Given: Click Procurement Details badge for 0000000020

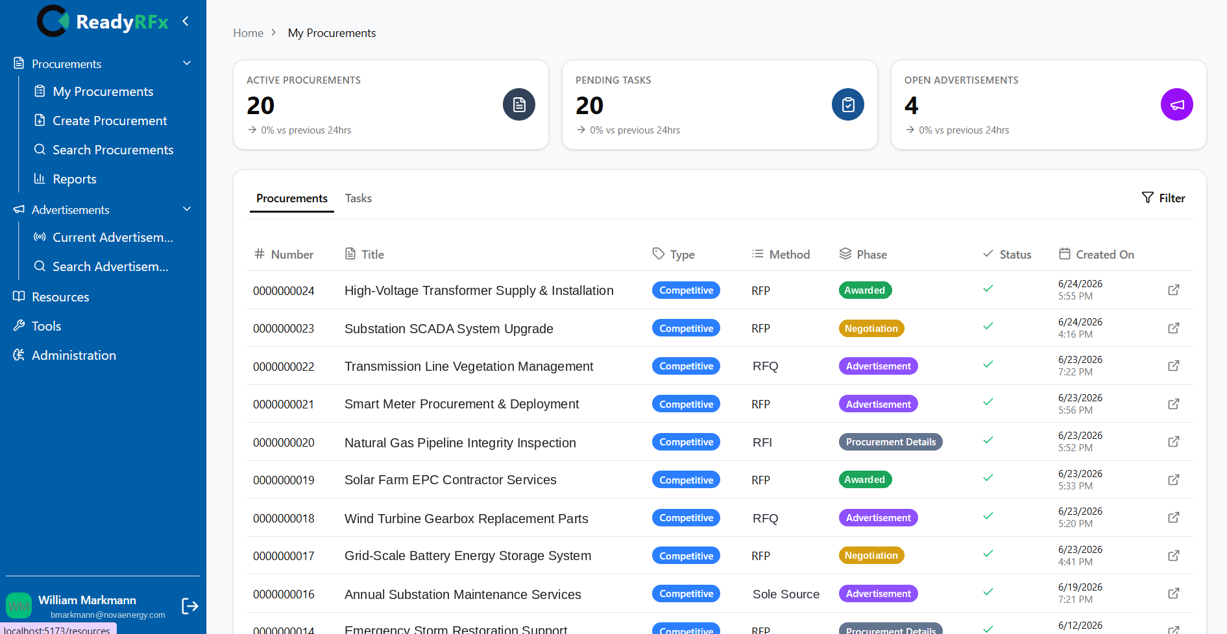Looking at the screenshot, I should click(x=891, y=442).
